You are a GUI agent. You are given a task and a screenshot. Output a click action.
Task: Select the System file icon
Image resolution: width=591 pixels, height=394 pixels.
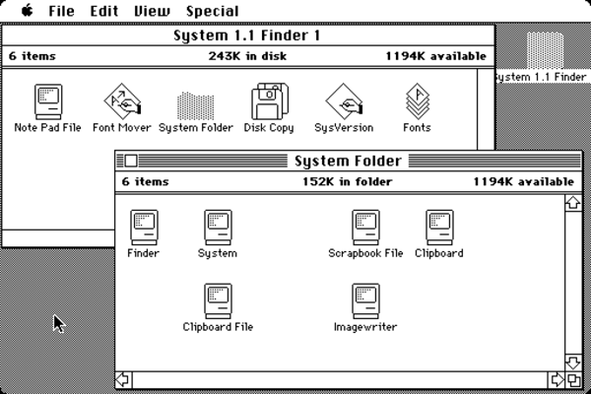(x=218, y=228)
